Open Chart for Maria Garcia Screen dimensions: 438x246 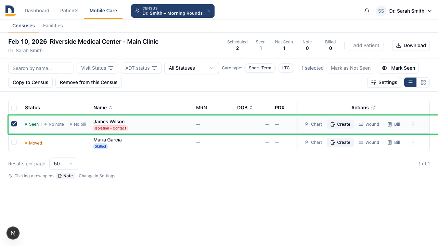tap(313, 142)
